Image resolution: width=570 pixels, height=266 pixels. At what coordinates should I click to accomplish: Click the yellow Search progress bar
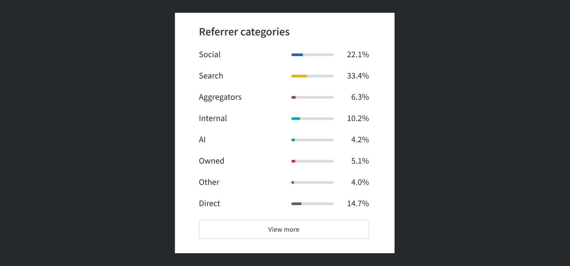click(312, 76)
